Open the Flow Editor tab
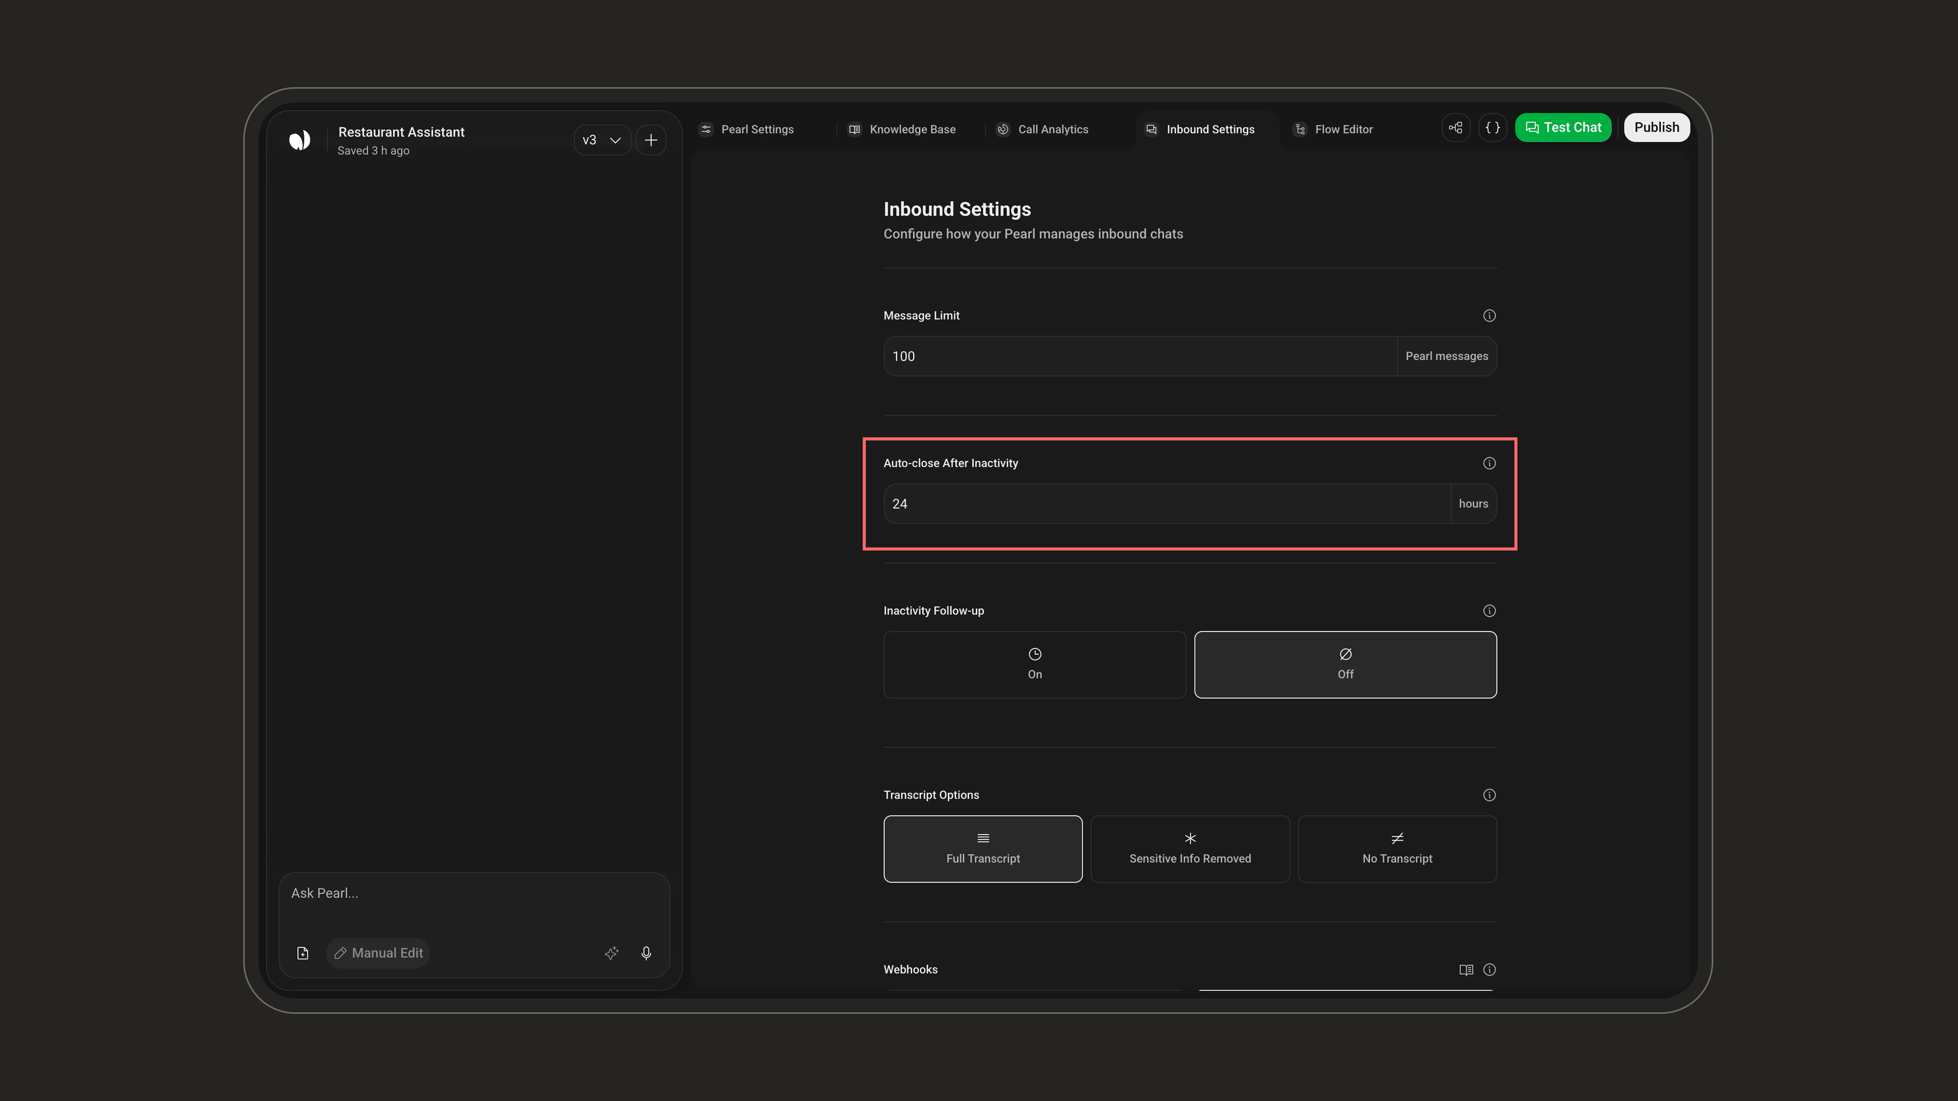Image resolution: width=1958 pixels, height=1101 pixels. click(x=1334, y=129)
